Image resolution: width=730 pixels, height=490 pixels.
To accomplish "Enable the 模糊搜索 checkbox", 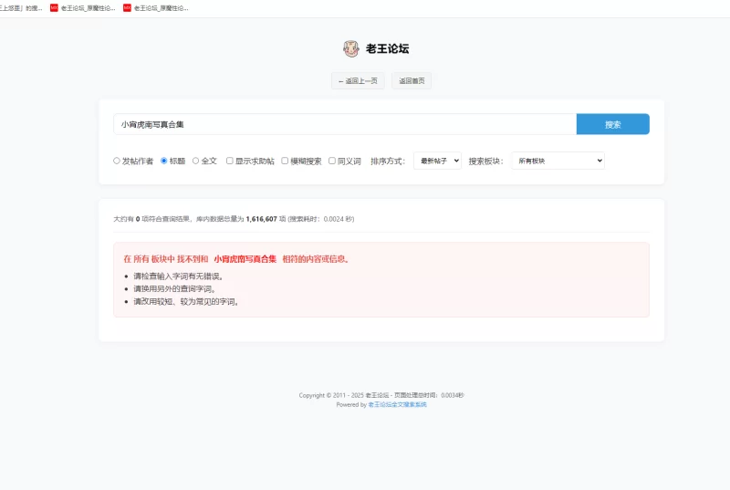I will [x=285, y=161].
